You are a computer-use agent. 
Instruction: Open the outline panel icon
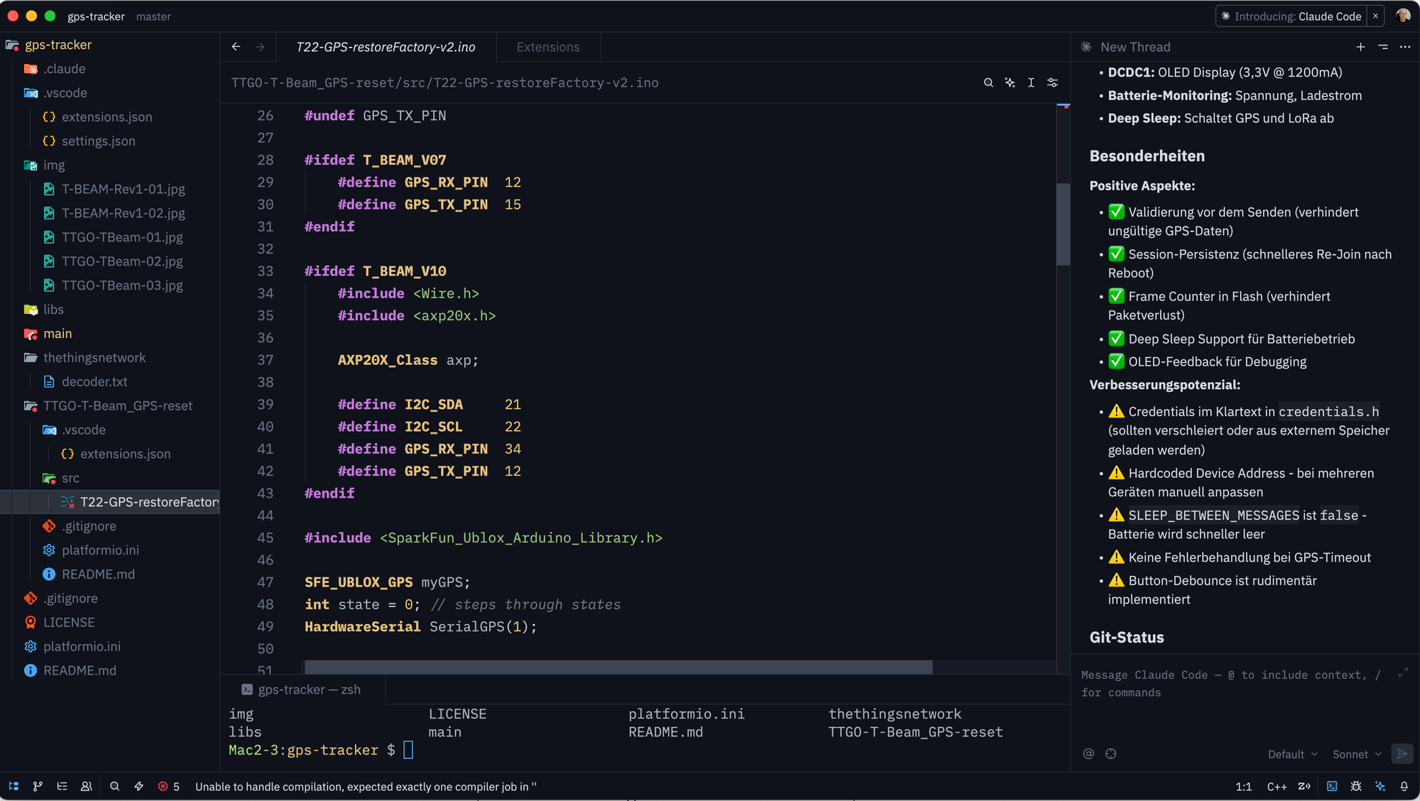tap(62, 786)
